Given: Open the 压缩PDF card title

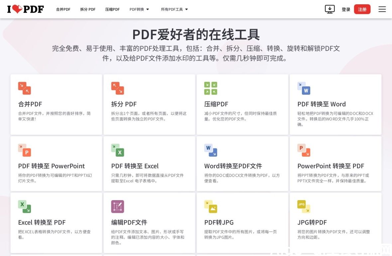Looking at the screenshot, I should (216, 104).
